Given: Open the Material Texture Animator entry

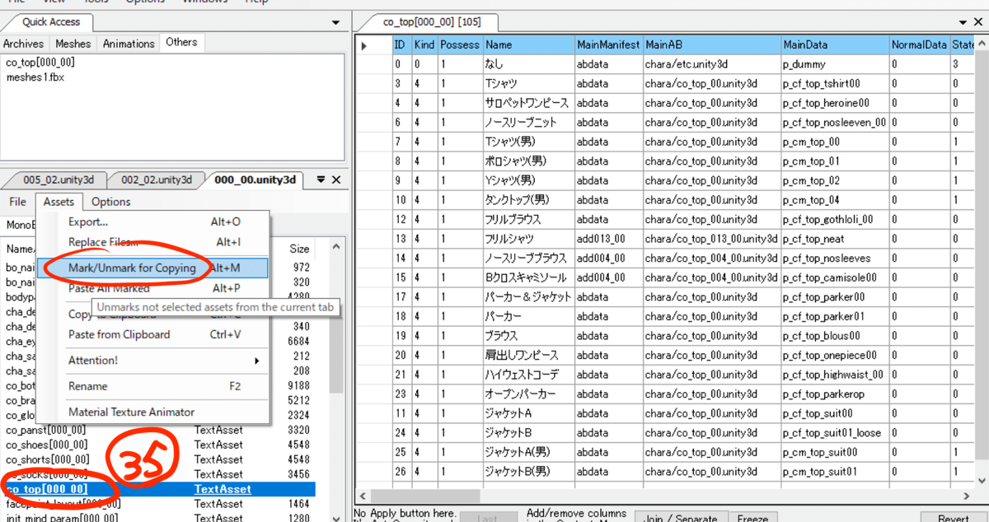Looking at the screenshot, I should (131, 412).
